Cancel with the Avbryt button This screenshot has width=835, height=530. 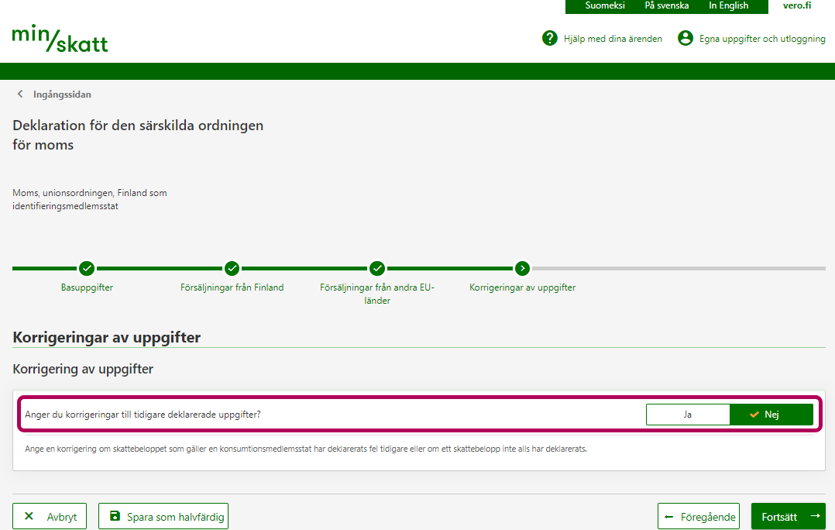[50, 516]
